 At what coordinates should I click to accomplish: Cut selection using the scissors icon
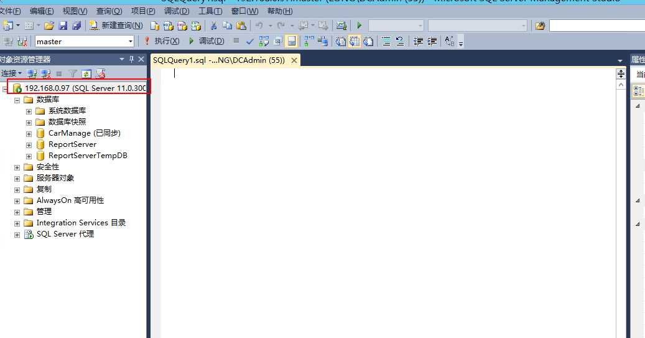point(213,26)
